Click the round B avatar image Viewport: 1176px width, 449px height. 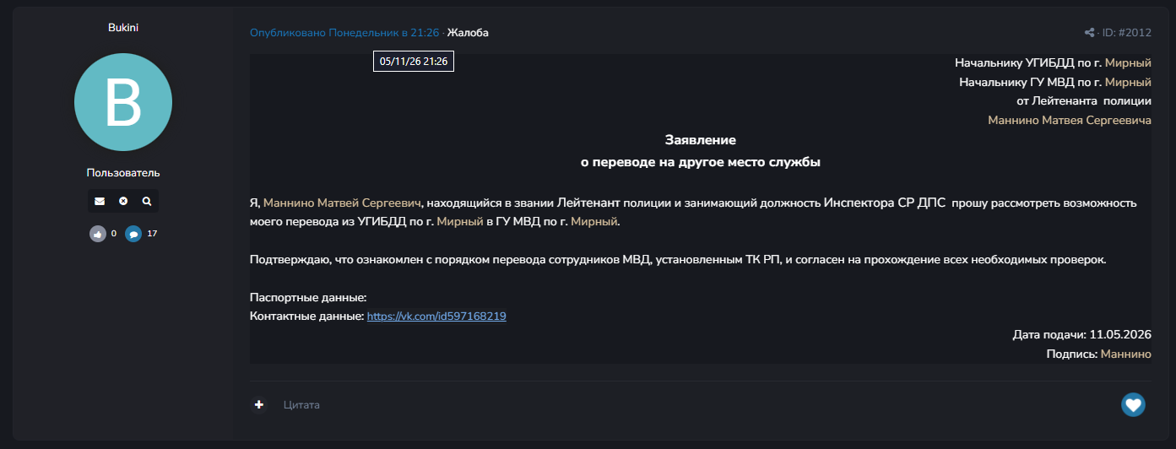coord(123,102)
